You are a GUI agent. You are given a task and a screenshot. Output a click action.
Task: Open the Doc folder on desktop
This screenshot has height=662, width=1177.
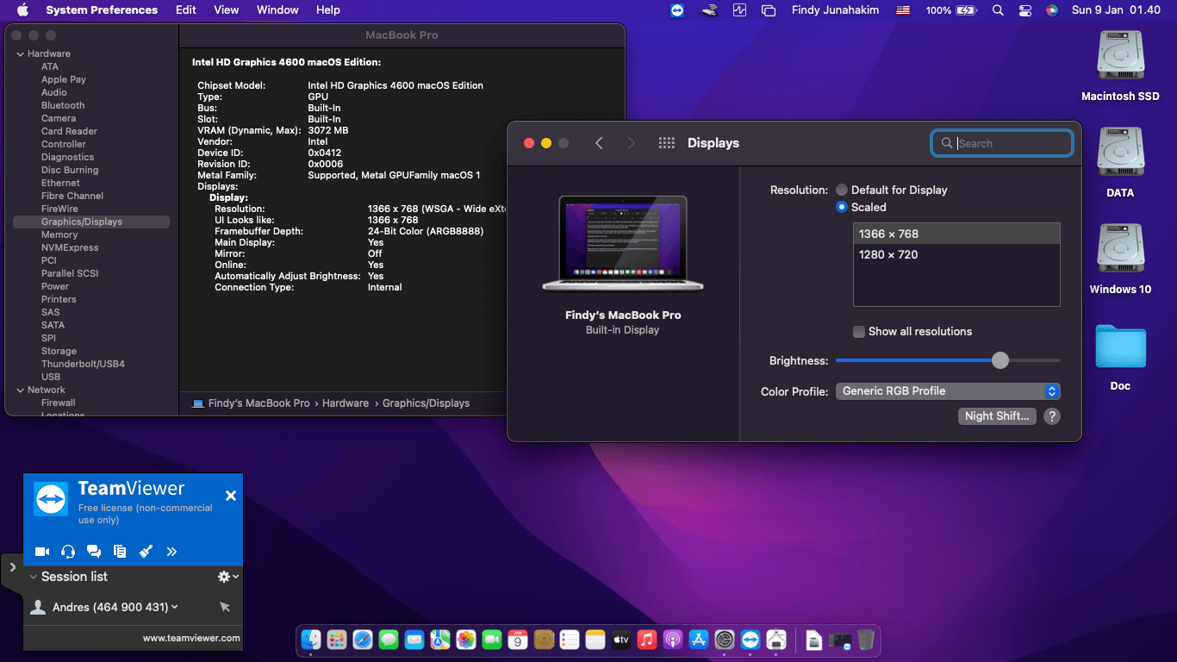pos(1120,357)
